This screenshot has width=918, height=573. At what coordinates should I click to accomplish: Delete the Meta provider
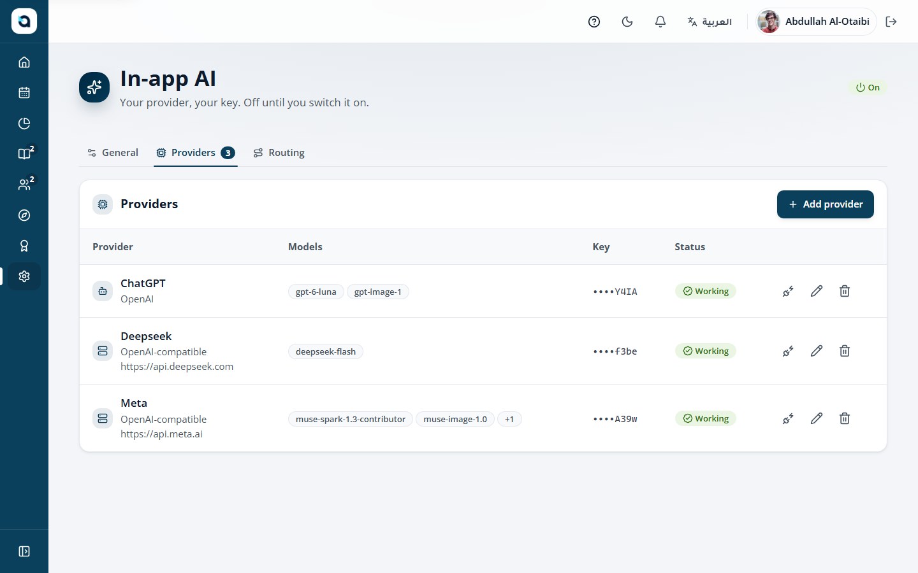point(845,418)
